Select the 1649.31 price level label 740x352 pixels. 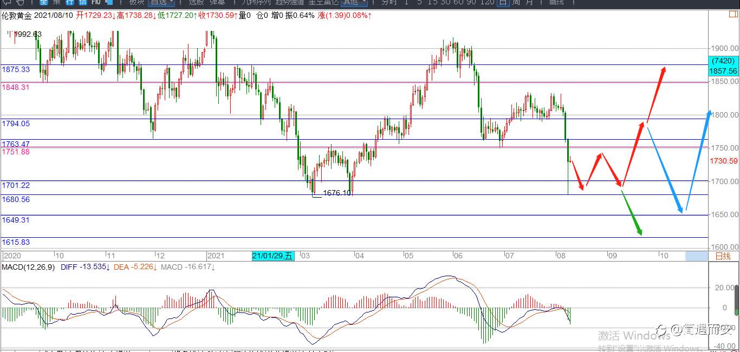[16, 220]
